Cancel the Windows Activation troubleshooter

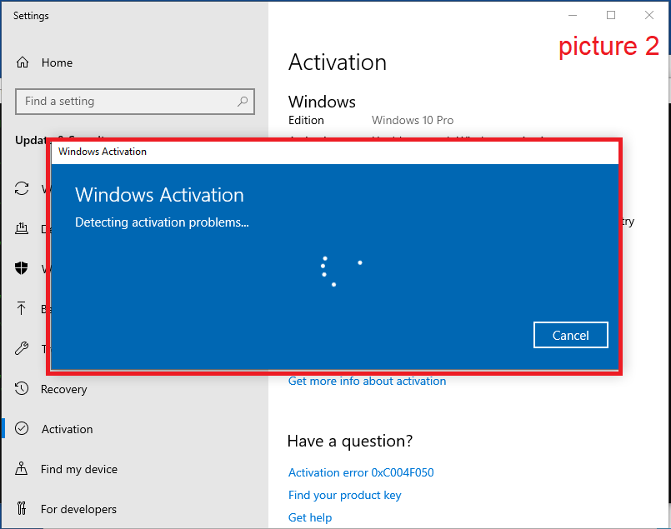point(570,335)
